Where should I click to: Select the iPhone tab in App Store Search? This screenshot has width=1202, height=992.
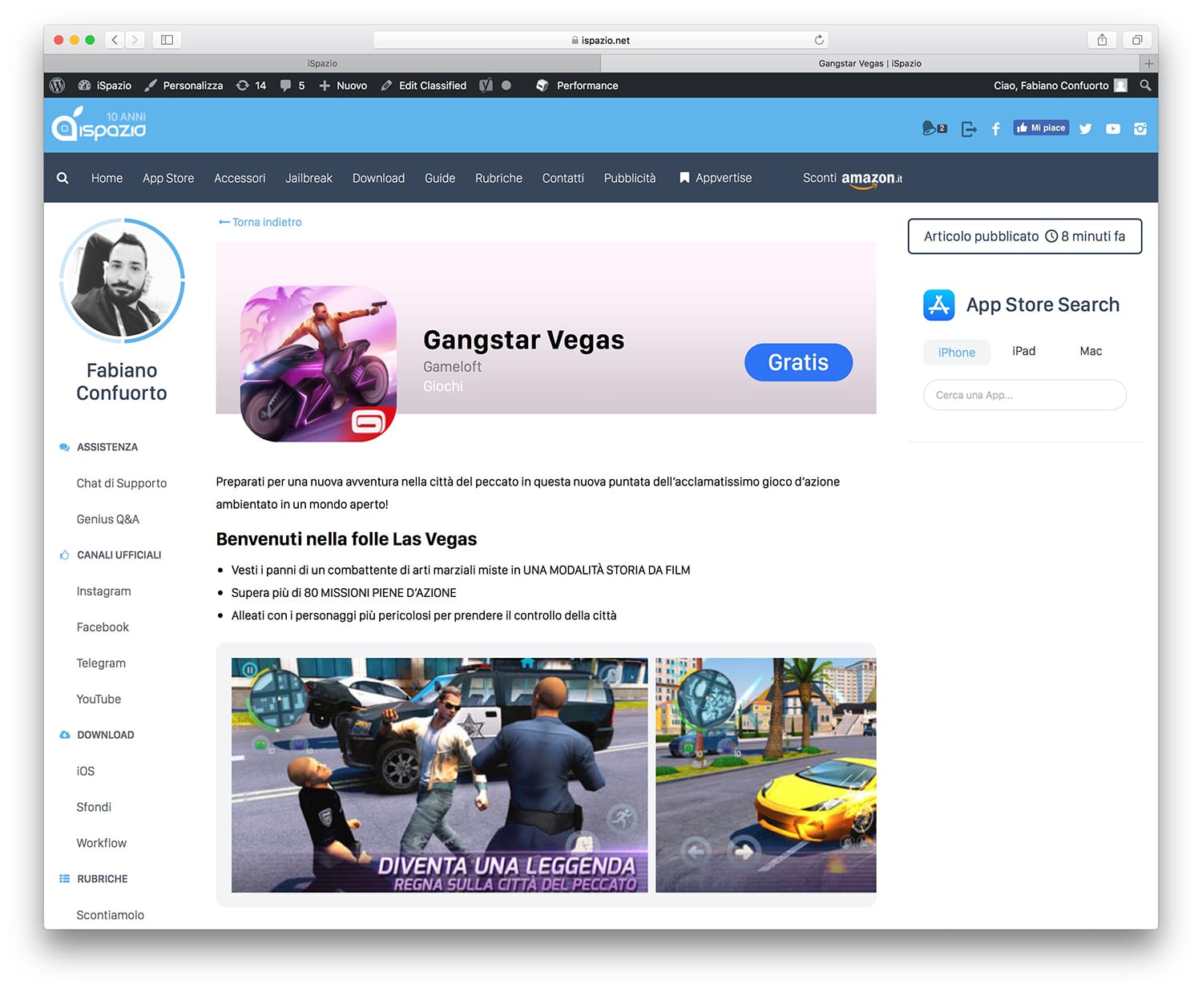pyautogui.click(x=957, y=353)
